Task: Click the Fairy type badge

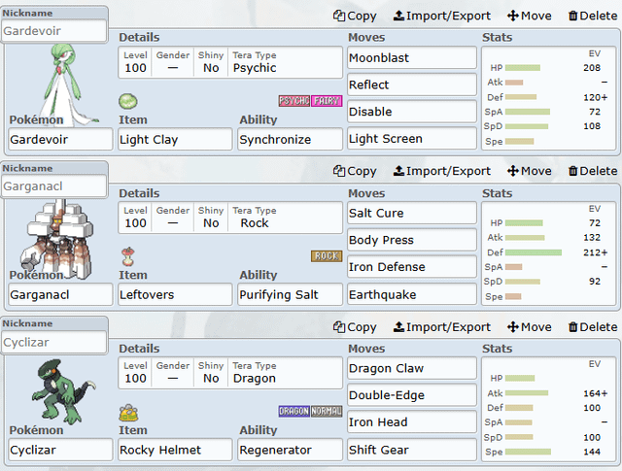Action: tap(327, 101)
